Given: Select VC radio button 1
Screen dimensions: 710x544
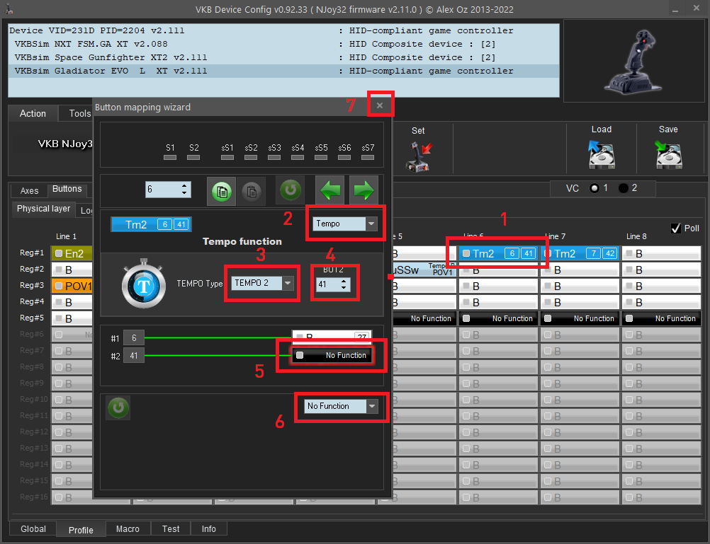Looking at the screenshot, I should (594, 188).
